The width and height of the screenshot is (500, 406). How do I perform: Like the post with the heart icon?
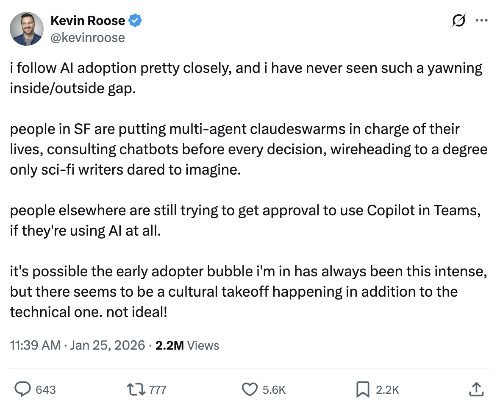(250, 389)
